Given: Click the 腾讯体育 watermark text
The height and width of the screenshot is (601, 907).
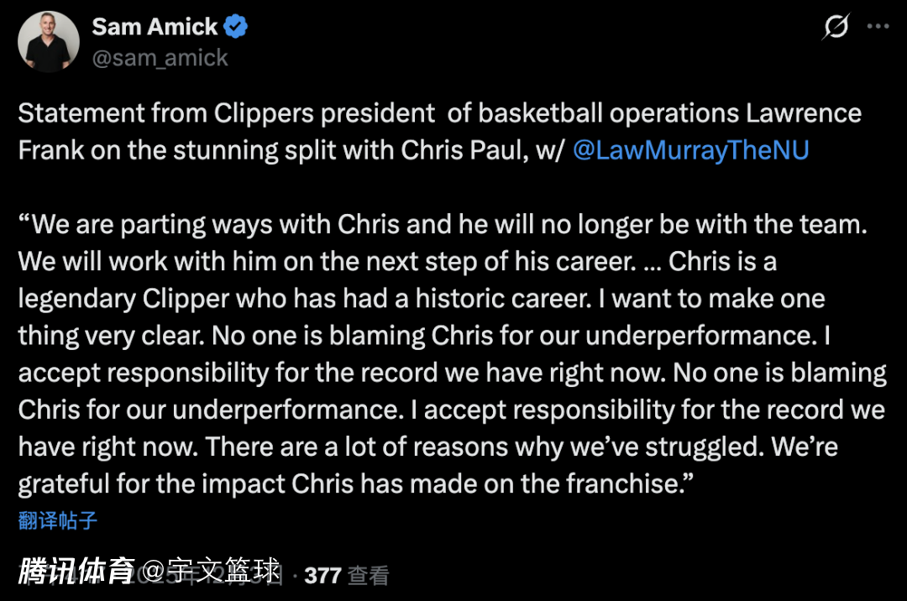Looking at the screenshot, I should [x=76, y=572].
